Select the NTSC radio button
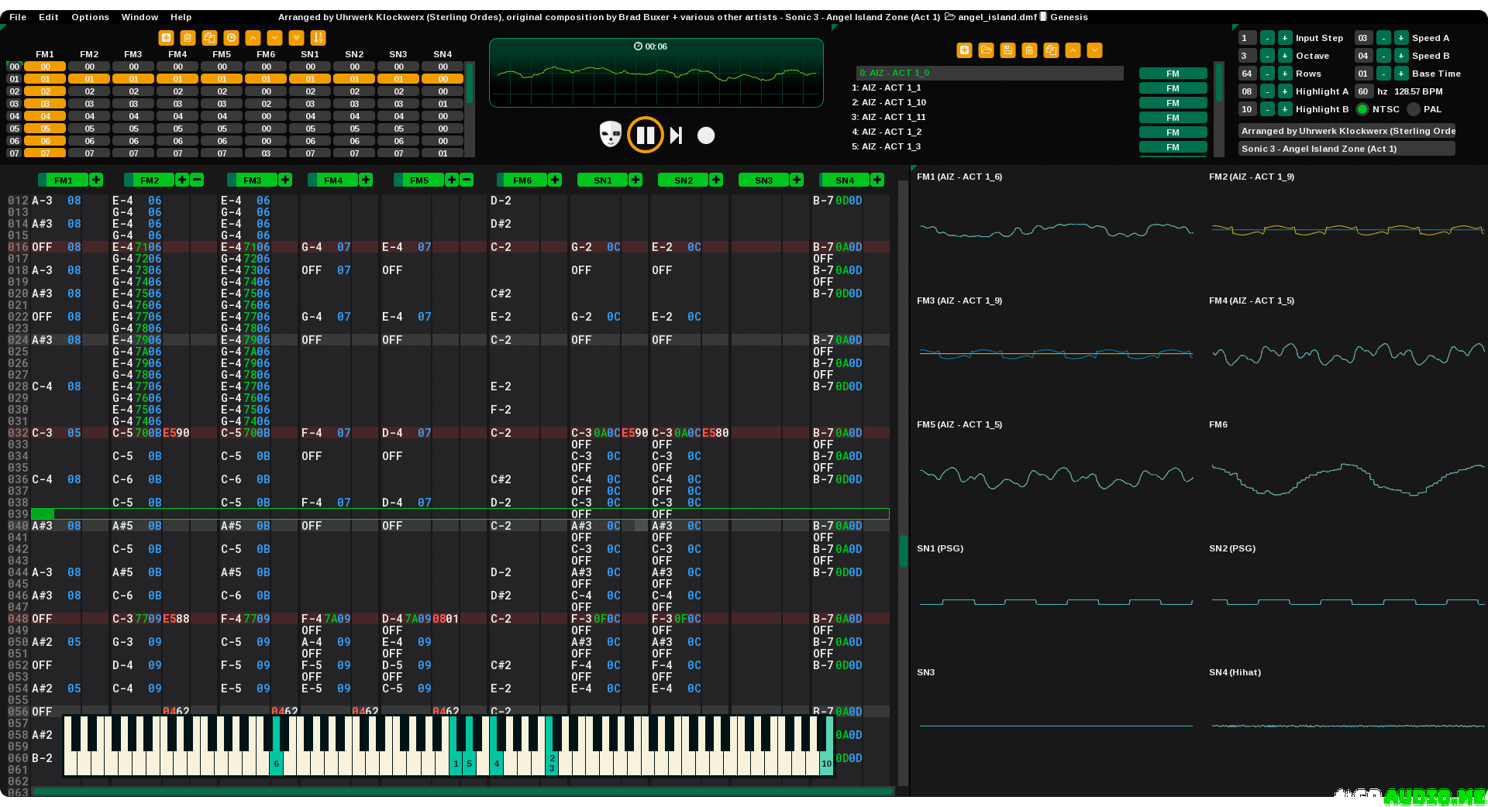This screenshot has width=1488, height=807. pos(1362,109)
